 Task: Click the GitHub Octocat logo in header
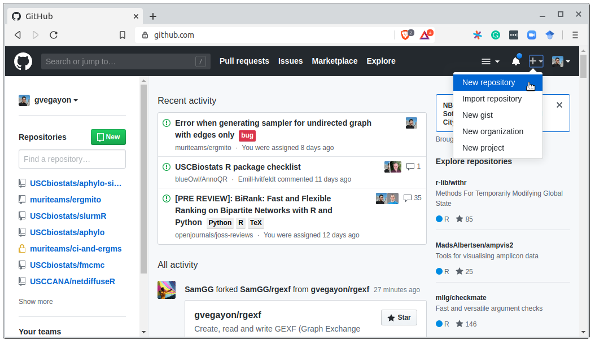click(23, 61)
